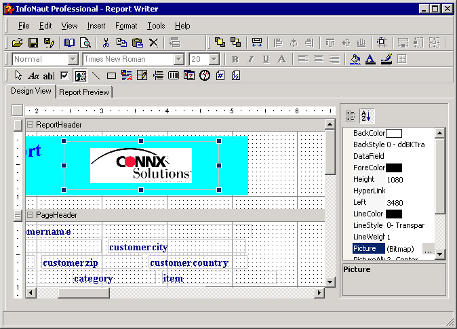The image size is (457, 329).
Task: Collapse the PageHeader section
Action: (30, 215)
